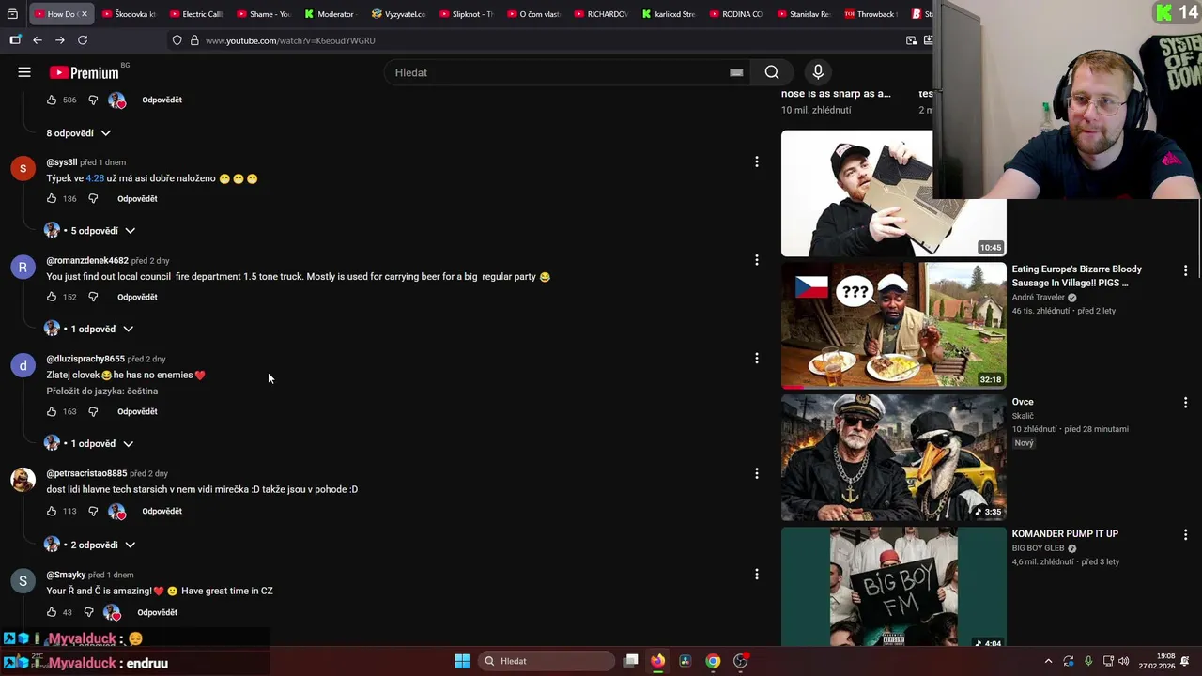Open options for the Ovce video
Image resolution: width=1202 pixels, height=676 pixels.
[x=1185, y=402]
